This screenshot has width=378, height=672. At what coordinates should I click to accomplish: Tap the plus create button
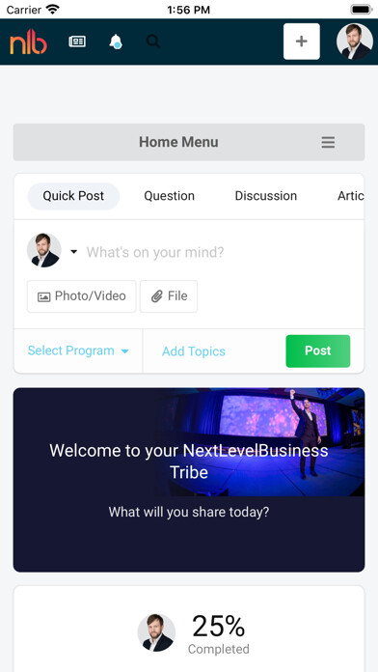click(x=302, y=42)
